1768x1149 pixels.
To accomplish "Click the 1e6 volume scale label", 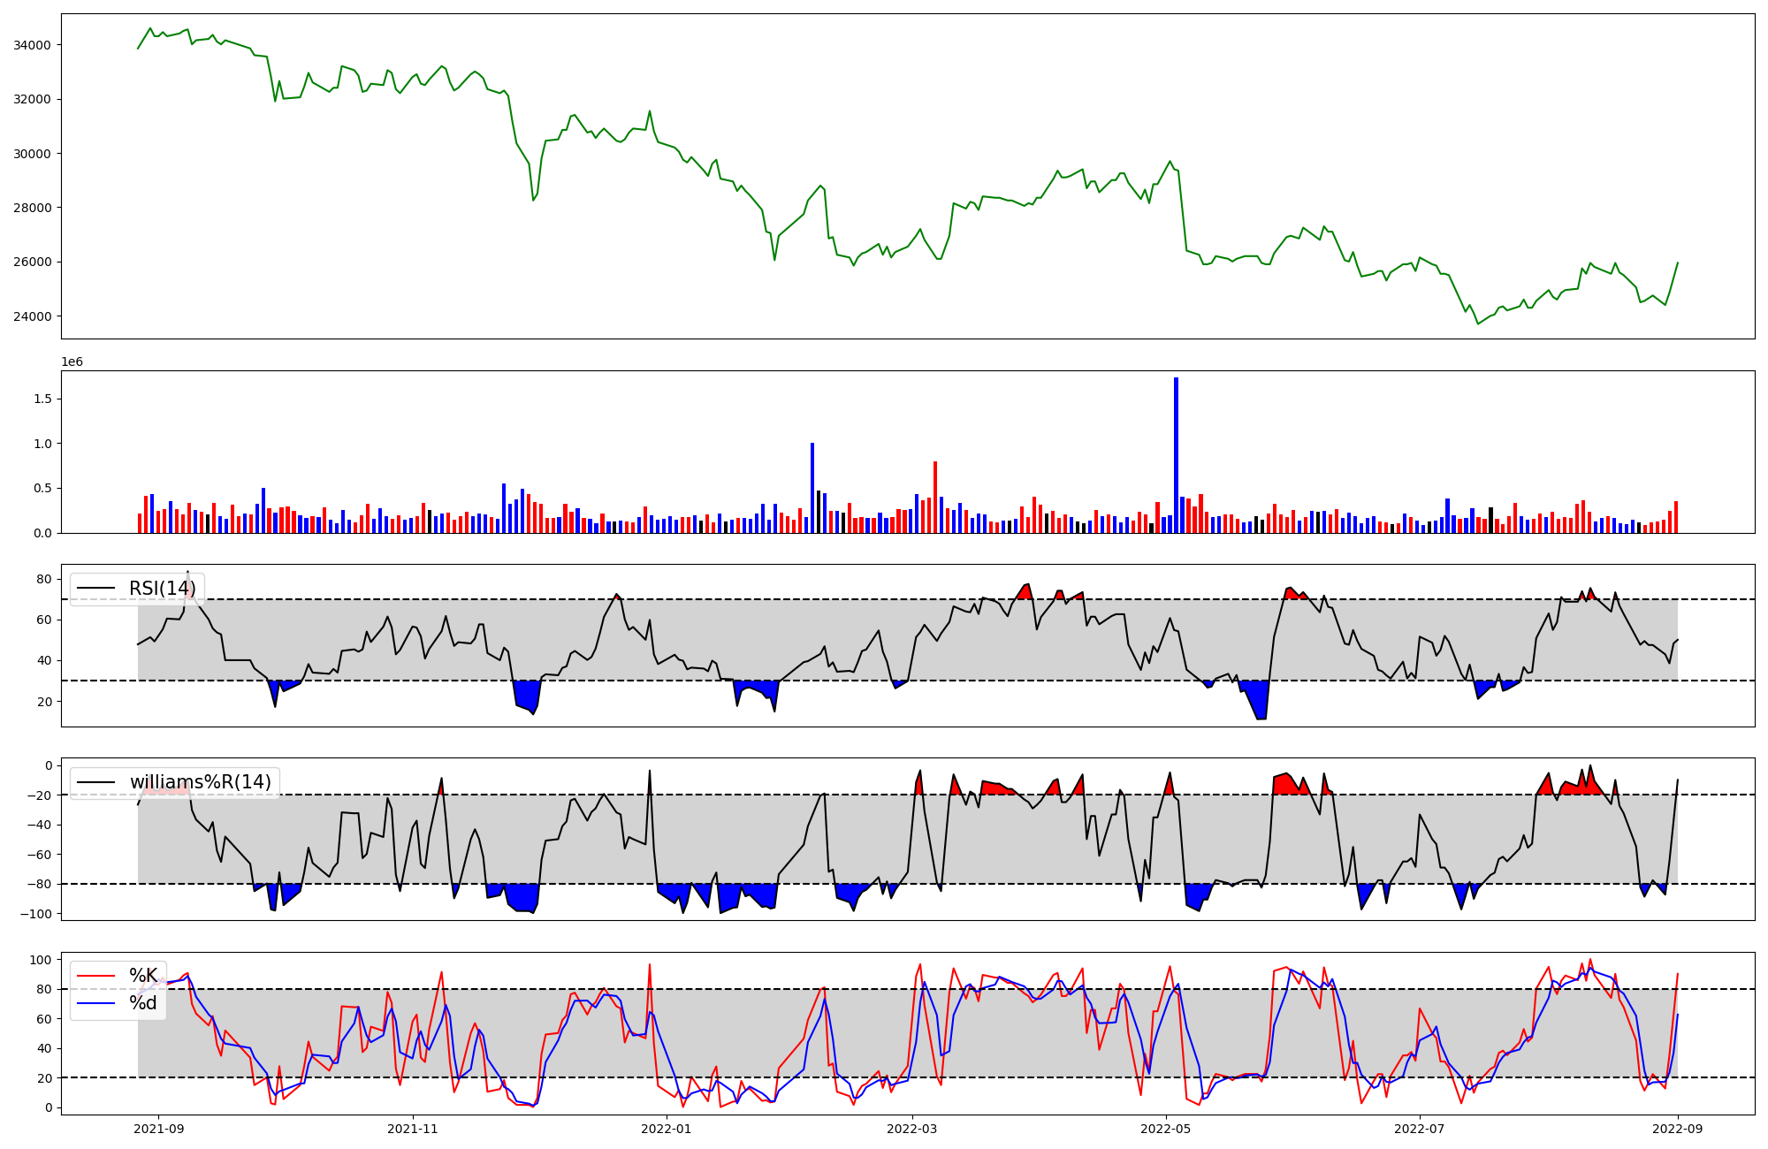I will 72,361.
